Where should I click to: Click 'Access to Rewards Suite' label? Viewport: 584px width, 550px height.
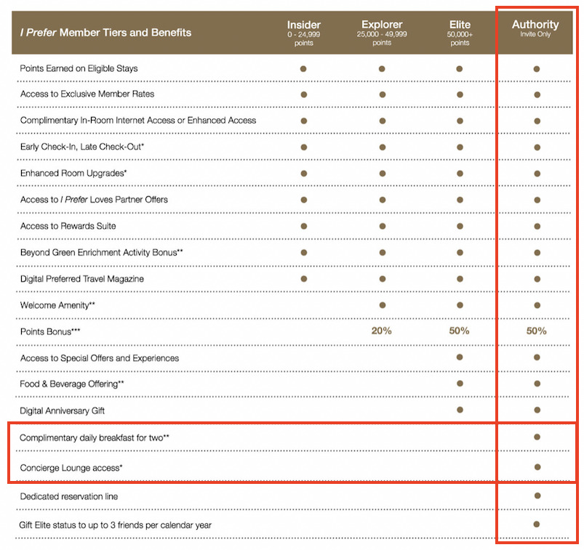68,226
